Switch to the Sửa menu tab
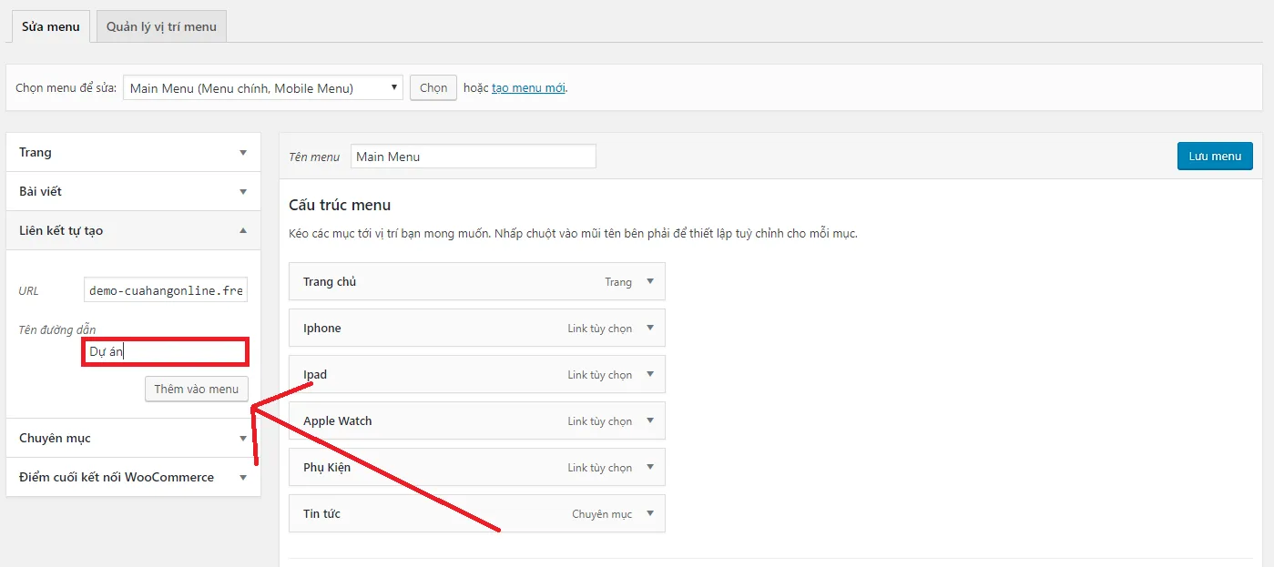The height and width of the screenshot is (567, 1274). point(51,26)
